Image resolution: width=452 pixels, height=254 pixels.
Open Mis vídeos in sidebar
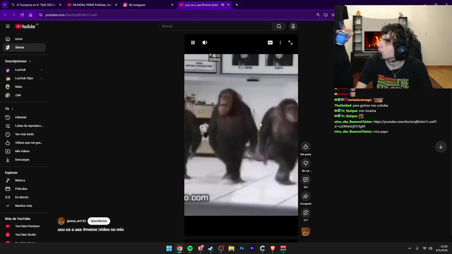click(x=24, y=151)
